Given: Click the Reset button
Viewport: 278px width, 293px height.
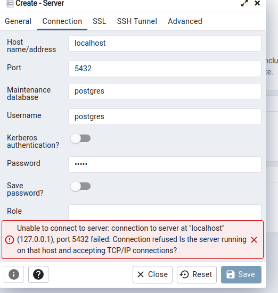Looking at the screenshot, I should [197, 274].
